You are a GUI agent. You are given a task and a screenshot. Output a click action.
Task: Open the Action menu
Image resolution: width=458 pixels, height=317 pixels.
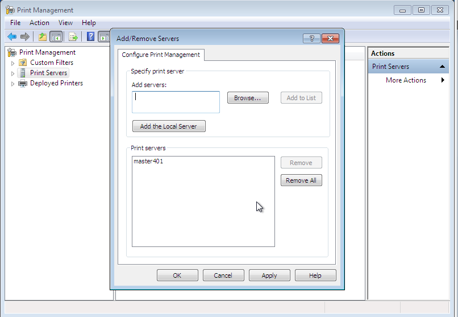click(39, 23)
